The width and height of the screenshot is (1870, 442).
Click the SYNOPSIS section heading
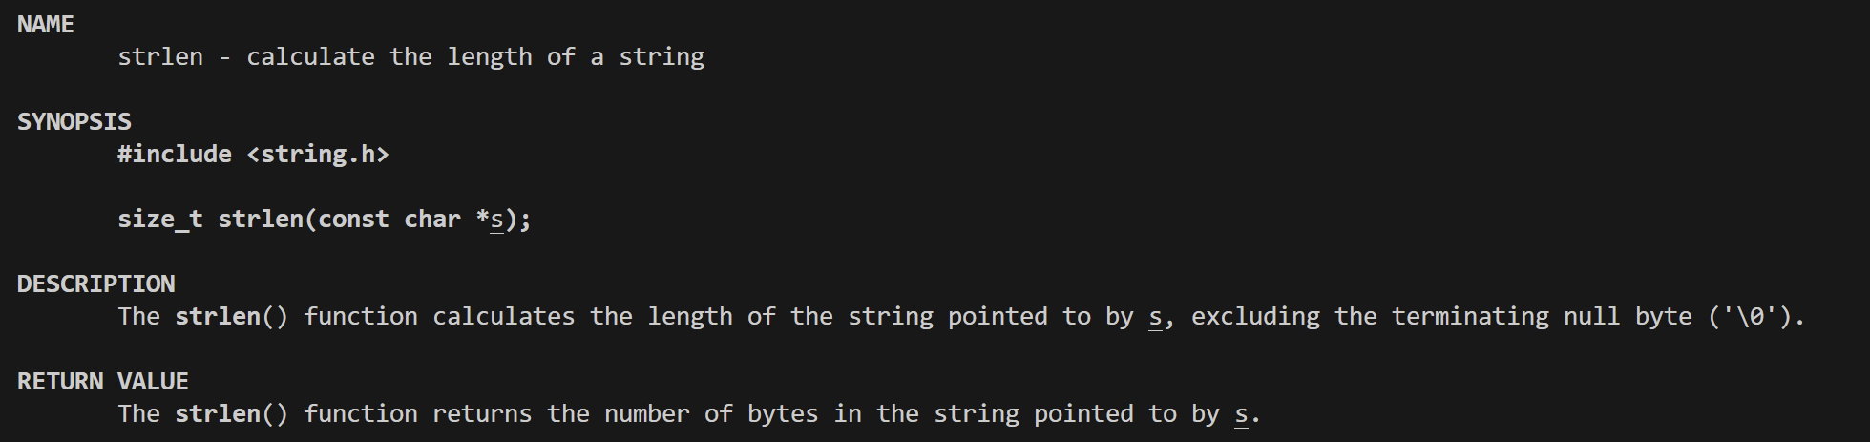tap(74, 121)
